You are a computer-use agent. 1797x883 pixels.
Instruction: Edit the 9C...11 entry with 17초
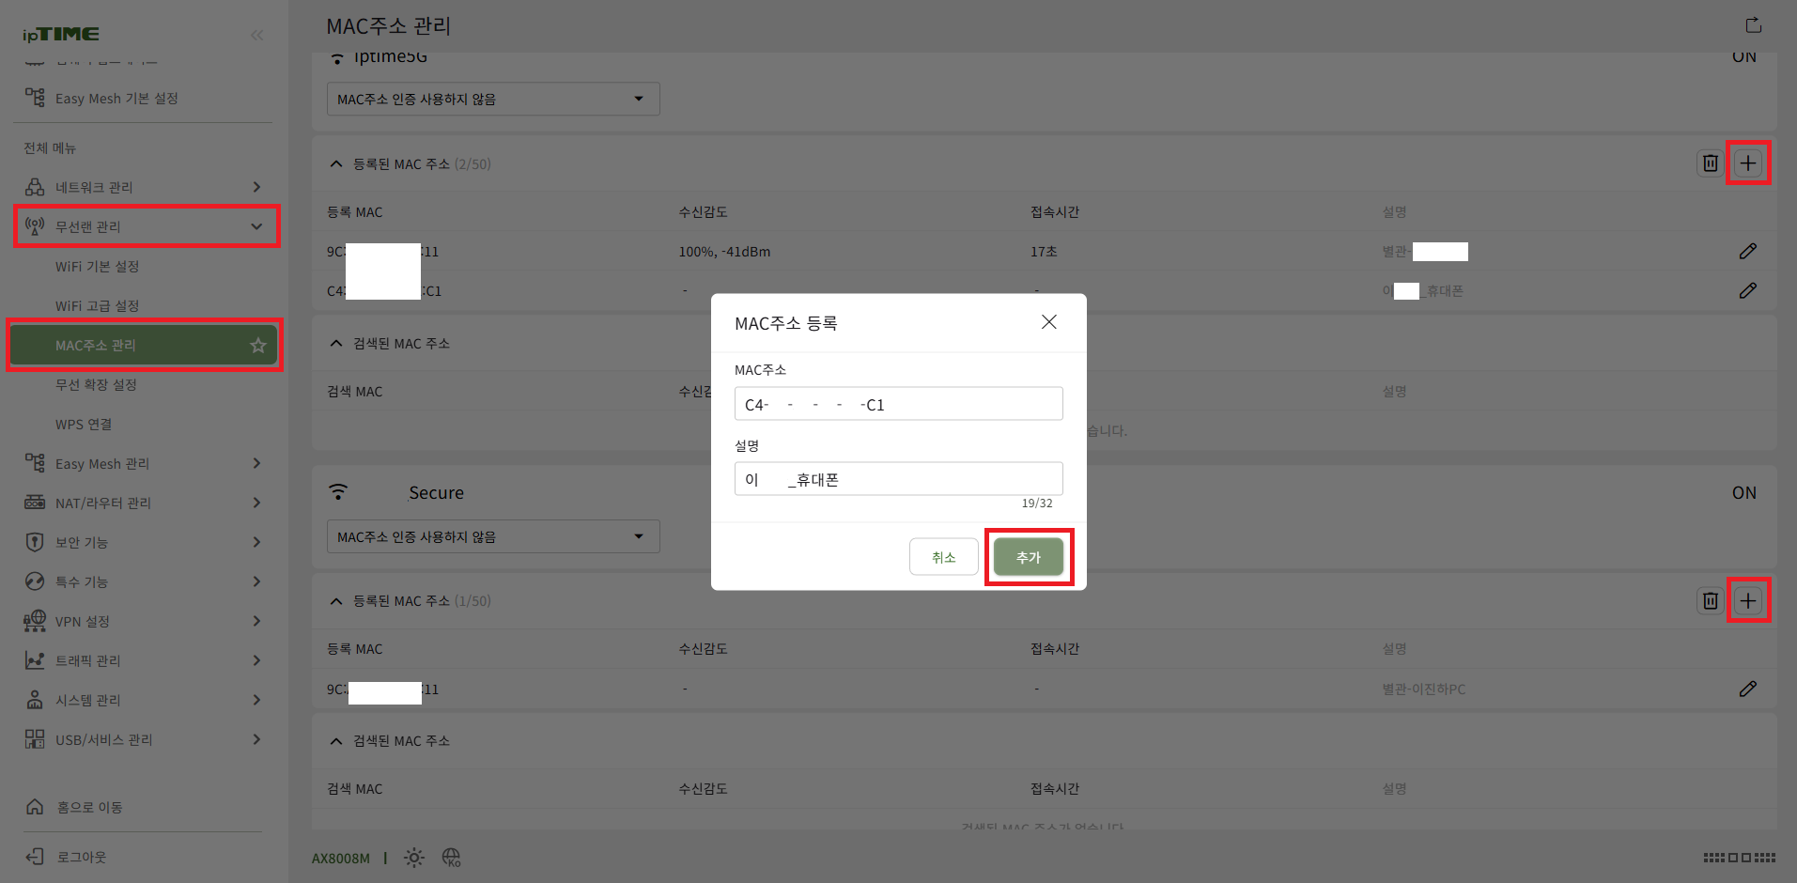pos(1747,251)
